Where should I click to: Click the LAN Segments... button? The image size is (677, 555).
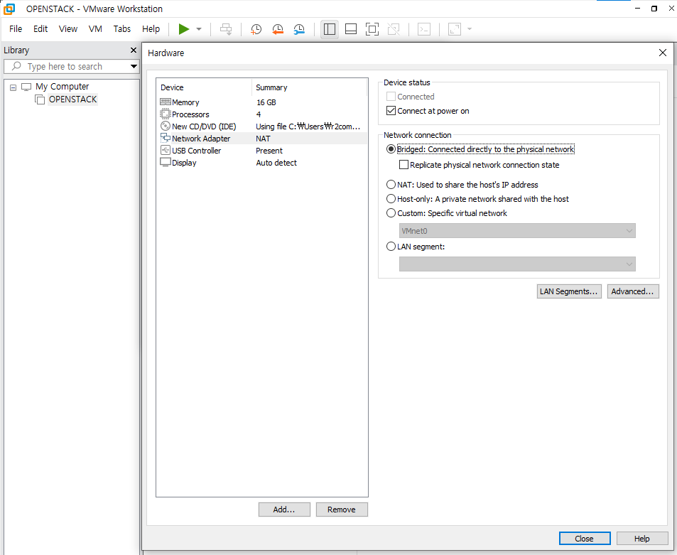click(x=569, y=291)
